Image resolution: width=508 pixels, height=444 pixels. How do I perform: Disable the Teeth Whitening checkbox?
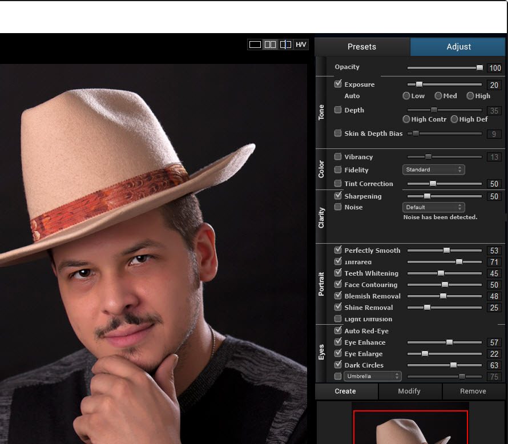click(338, 273)
